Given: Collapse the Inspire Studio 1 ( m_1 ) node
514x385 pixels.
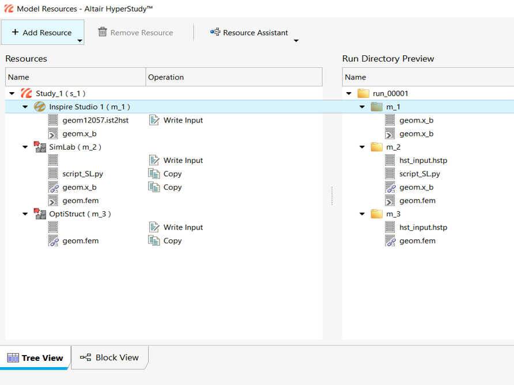Looking at the screenshot, I should point(25,106).
